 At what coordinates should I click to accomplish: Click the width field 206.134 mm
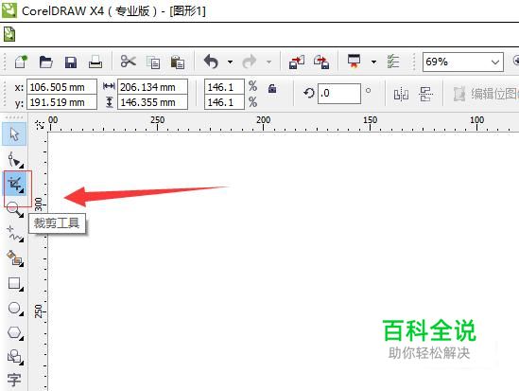[x=152, y=87]
